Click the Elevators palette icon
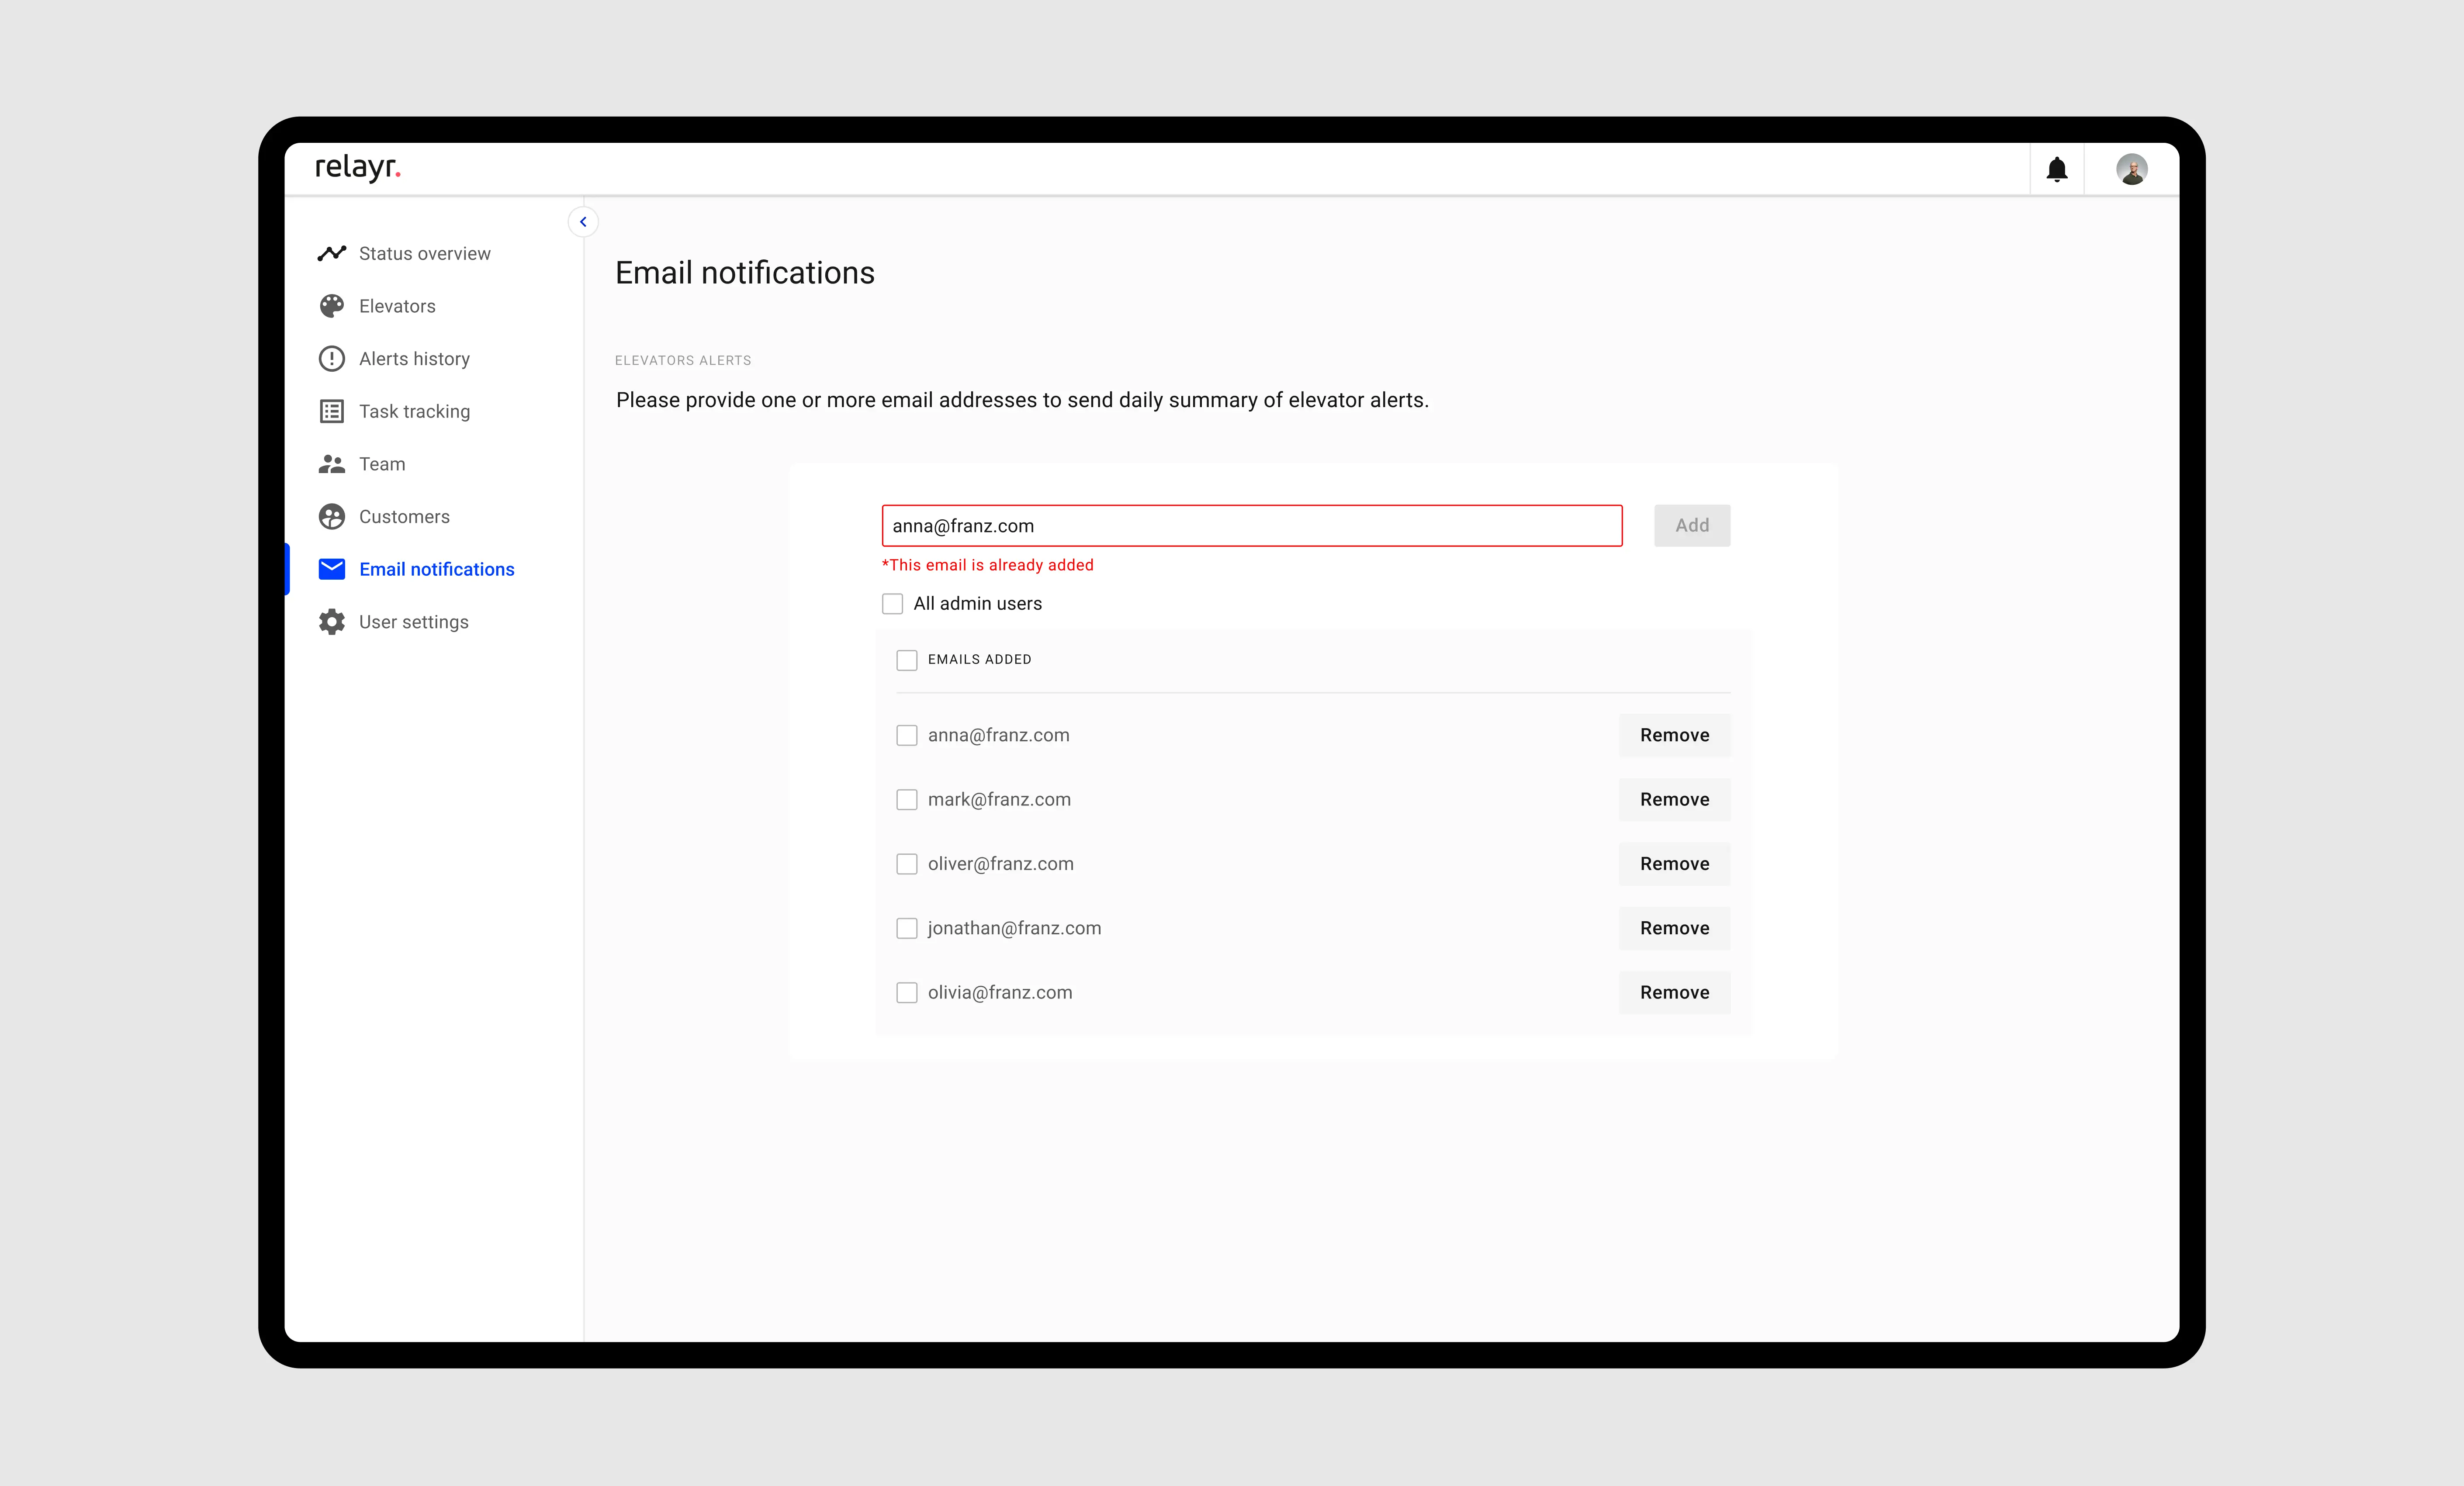 [x=331, y=306]
